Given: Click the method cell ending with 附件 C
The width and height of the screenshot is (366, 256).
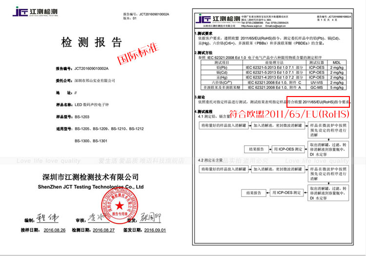Looking at the screenshot, I should 274,82.
